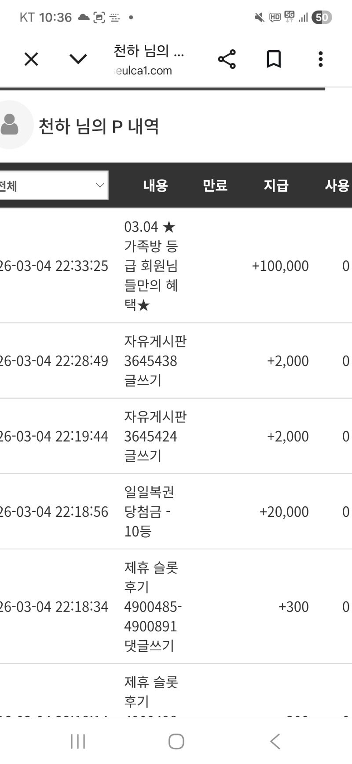Close the browser tab with X icon
Viewport: 352px width, 764px height.
31,59
